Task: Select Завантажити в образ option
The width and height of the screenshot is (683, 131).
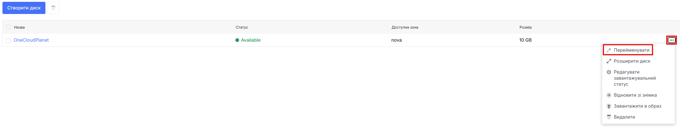Action: [x=637, y=106]
